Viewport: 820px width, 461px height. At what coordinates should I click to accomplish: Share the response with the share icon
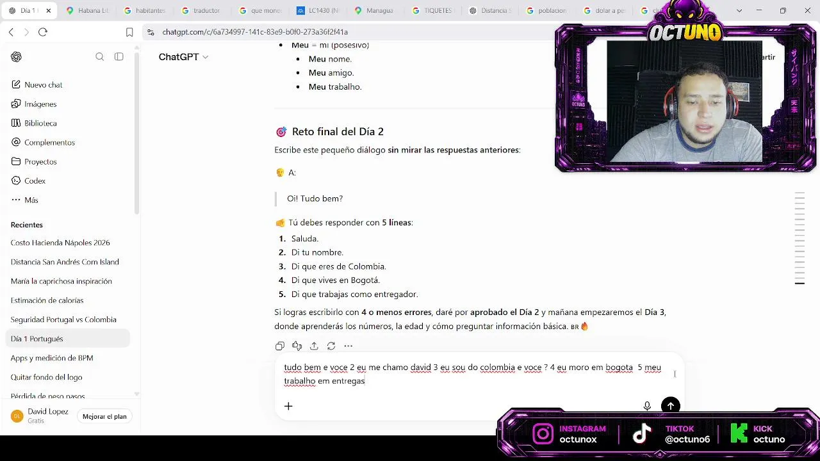[x=314, y=346]
